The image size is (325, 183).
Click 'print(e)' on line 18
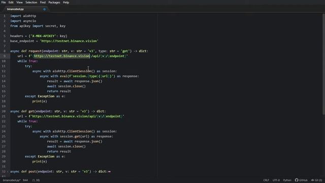(x=40, y=101)
